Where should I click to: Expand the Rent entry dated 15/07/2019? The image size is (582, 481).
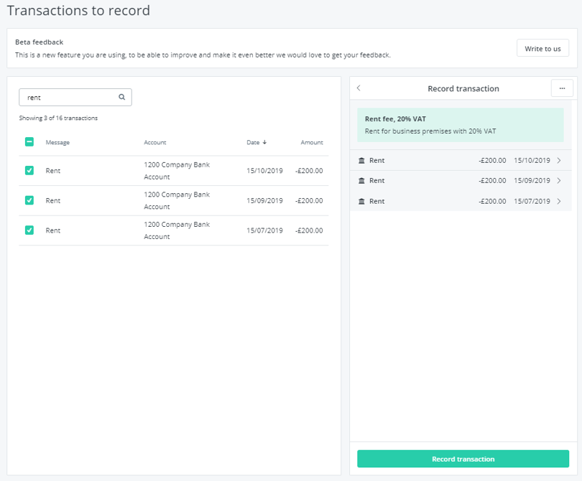point(558,201)
